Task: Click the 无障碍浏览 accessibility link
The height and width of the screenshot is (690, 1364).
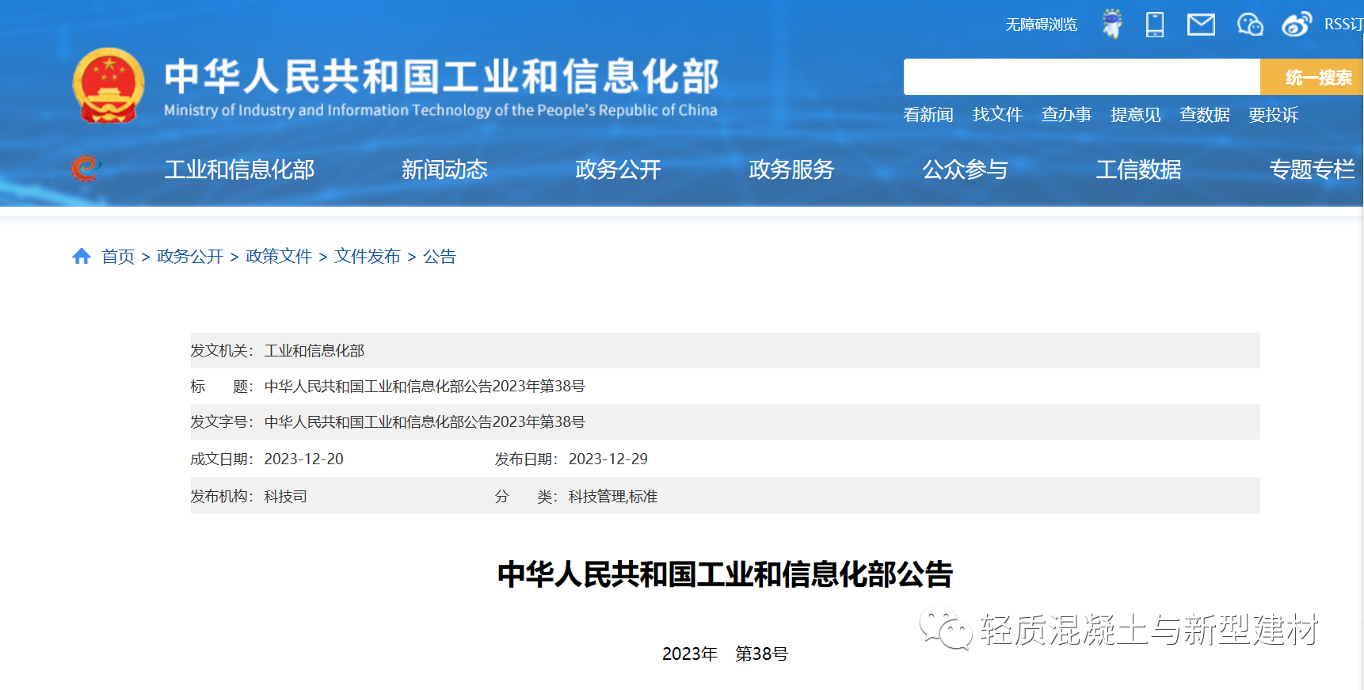Action: pyautogui.click(x=1041, y=25)
